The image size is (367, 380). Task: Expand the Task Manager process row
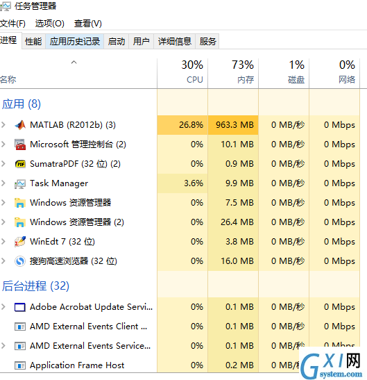[3, 183]
